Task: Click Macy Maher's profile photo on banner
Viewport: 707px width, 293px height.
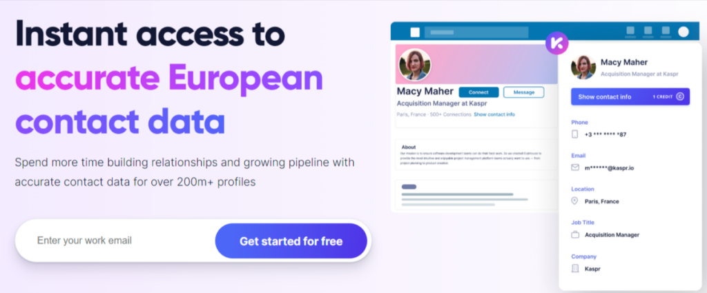Action: (x=415, y=65)
